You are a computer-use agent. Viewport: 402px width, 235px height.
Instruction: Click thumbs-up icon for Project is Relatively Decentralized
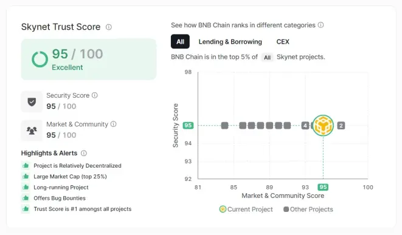click(26, 166)
